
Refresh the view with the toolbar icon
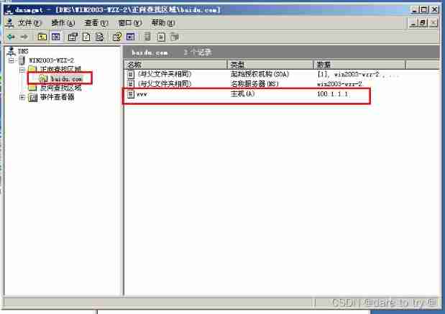(x=86, y=37)
